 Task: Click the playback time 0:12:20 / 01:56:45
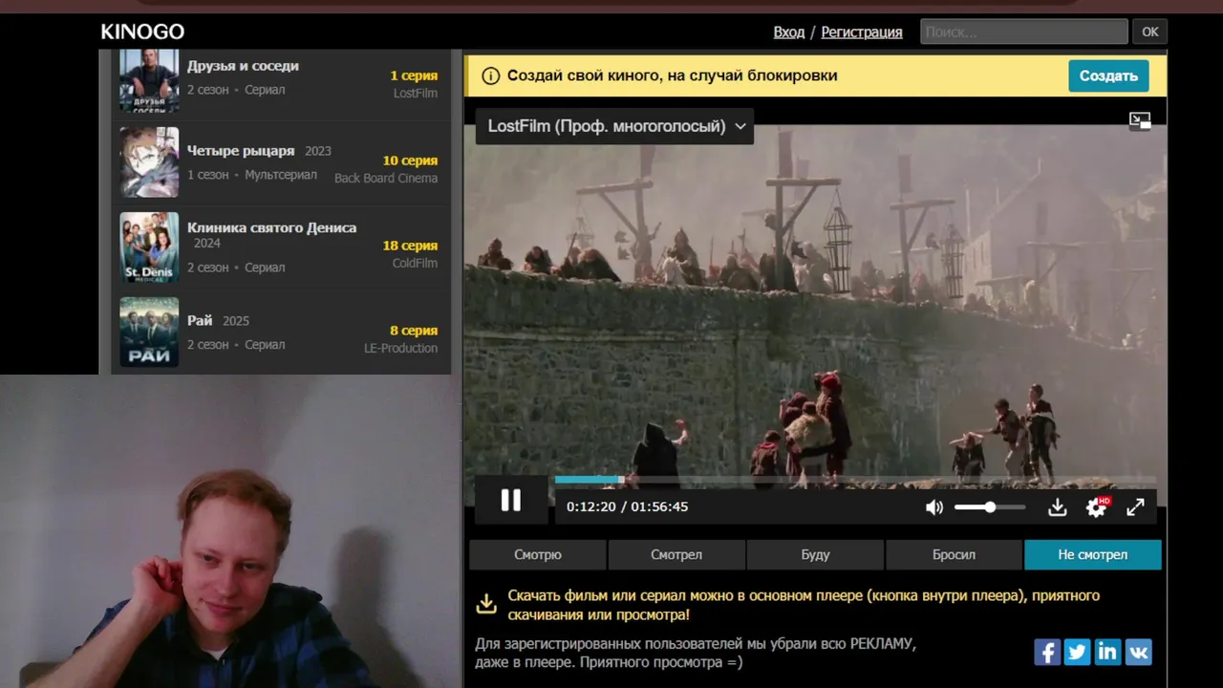627,506
